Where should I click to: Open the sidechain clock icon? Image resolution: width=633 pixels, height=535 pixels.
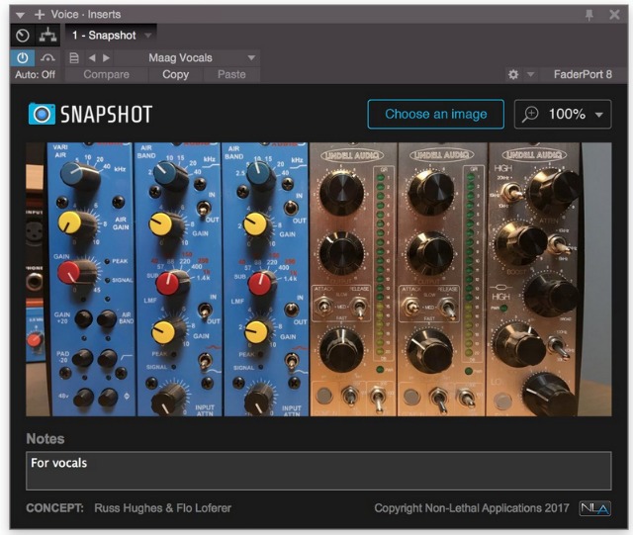point(23,36)
